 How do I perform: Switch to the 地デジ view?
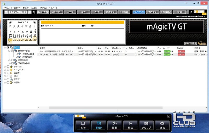click(70, 12)
